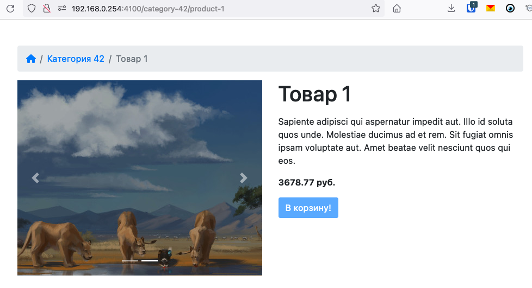Open the Категория 42 breadcrumb link
532x288 pixels.
(76, 59)
